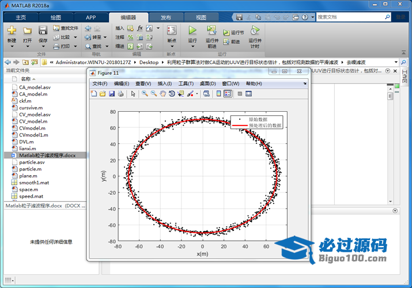Activate the Rotate 3D tool in figure toolbar

pyautogui.click(x=172, y=93)
